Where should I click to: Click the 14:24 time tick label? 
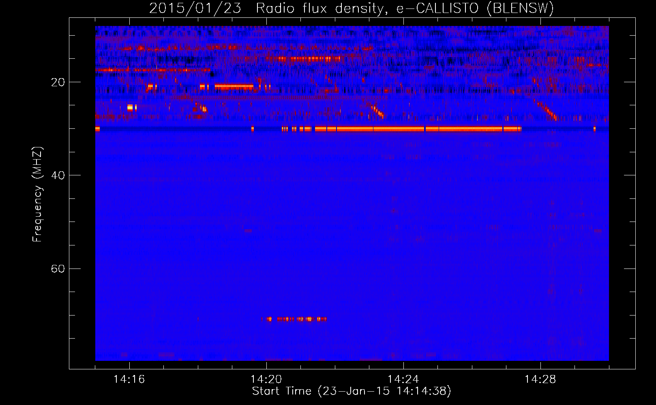pos(403,379)
